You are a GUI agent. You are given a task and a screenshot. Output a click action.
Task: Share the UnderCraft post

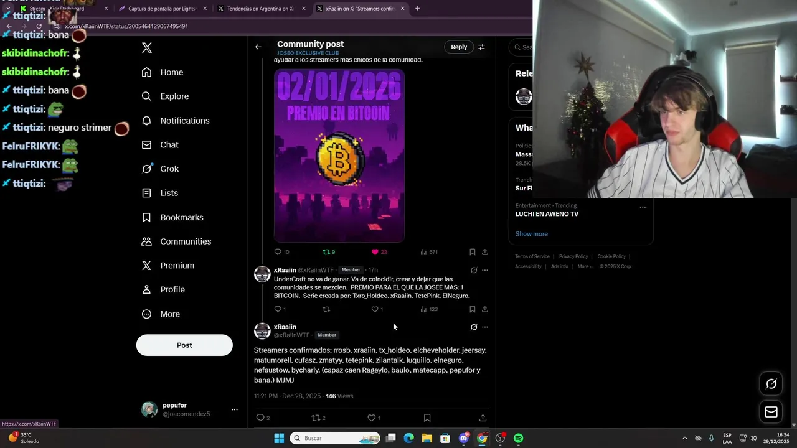click(485, 309)
